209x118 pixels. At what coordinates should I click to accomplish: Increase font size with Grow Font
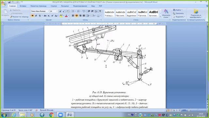pyautogui.click(x=60, y=11)
